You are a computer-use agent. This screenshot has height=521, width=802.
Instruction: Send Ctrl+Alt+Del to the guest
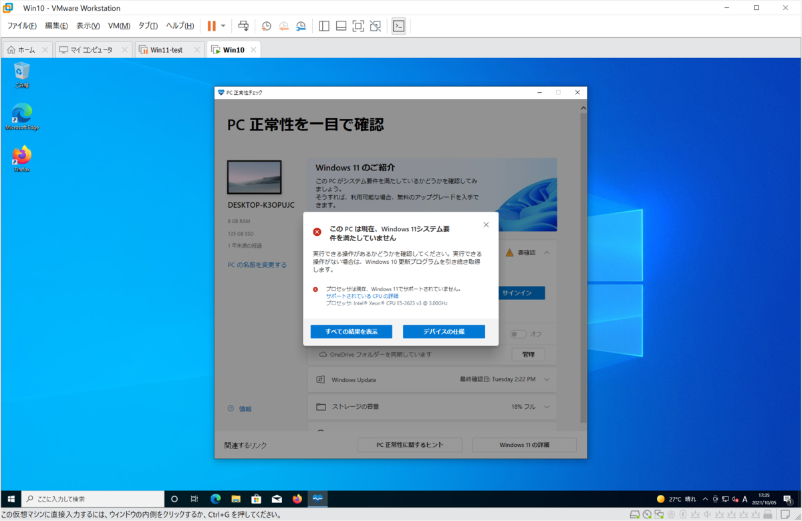244,26
